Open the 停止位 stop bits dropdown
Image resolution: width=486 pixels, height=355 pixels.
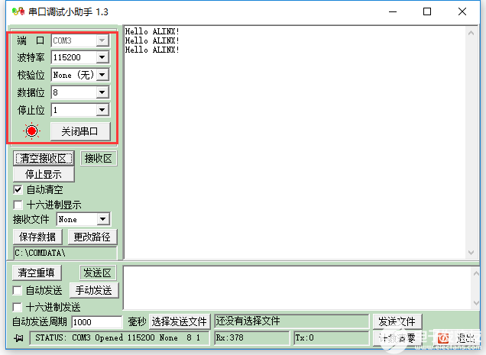[x=102, y=110]
